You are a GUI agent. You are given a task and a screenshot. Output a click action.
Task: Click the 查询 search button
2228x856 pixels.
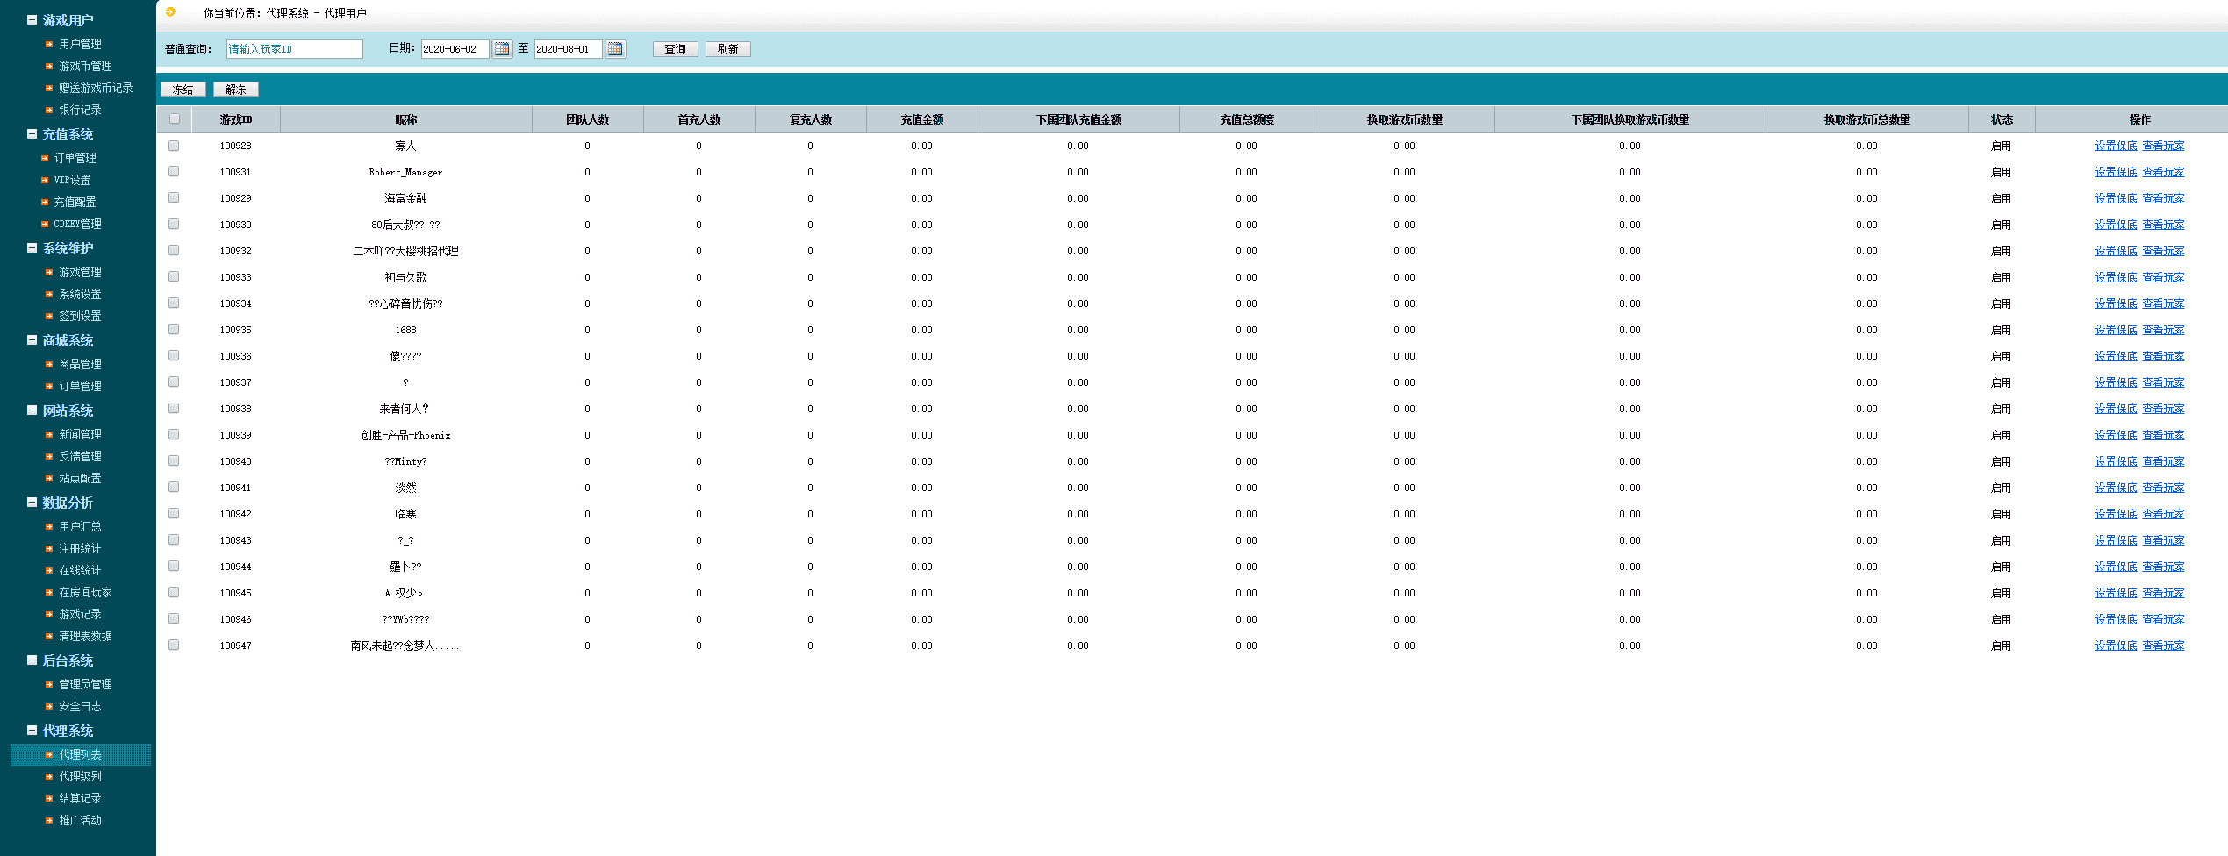[675, 49]
